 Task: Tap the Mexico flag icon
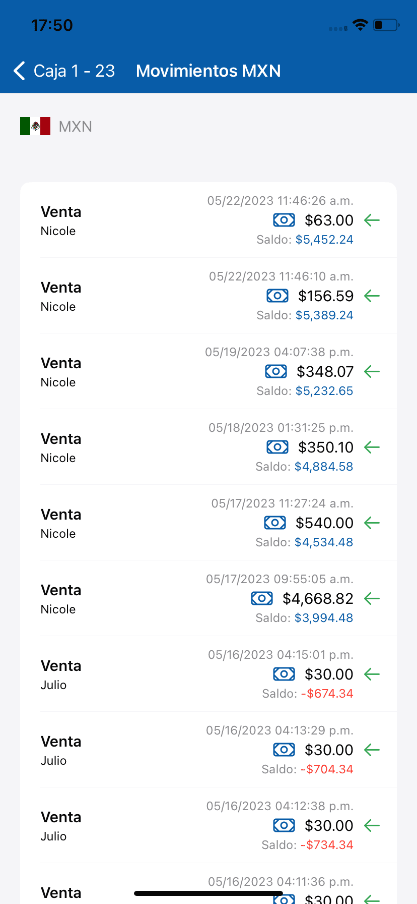35,126
